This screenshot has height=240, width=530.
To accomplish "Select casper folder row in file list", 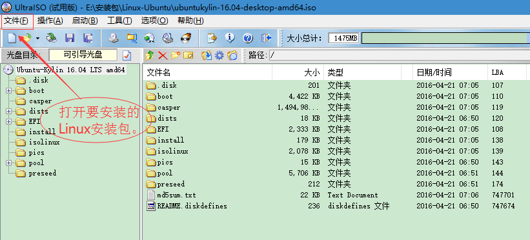I will (334, 107).
